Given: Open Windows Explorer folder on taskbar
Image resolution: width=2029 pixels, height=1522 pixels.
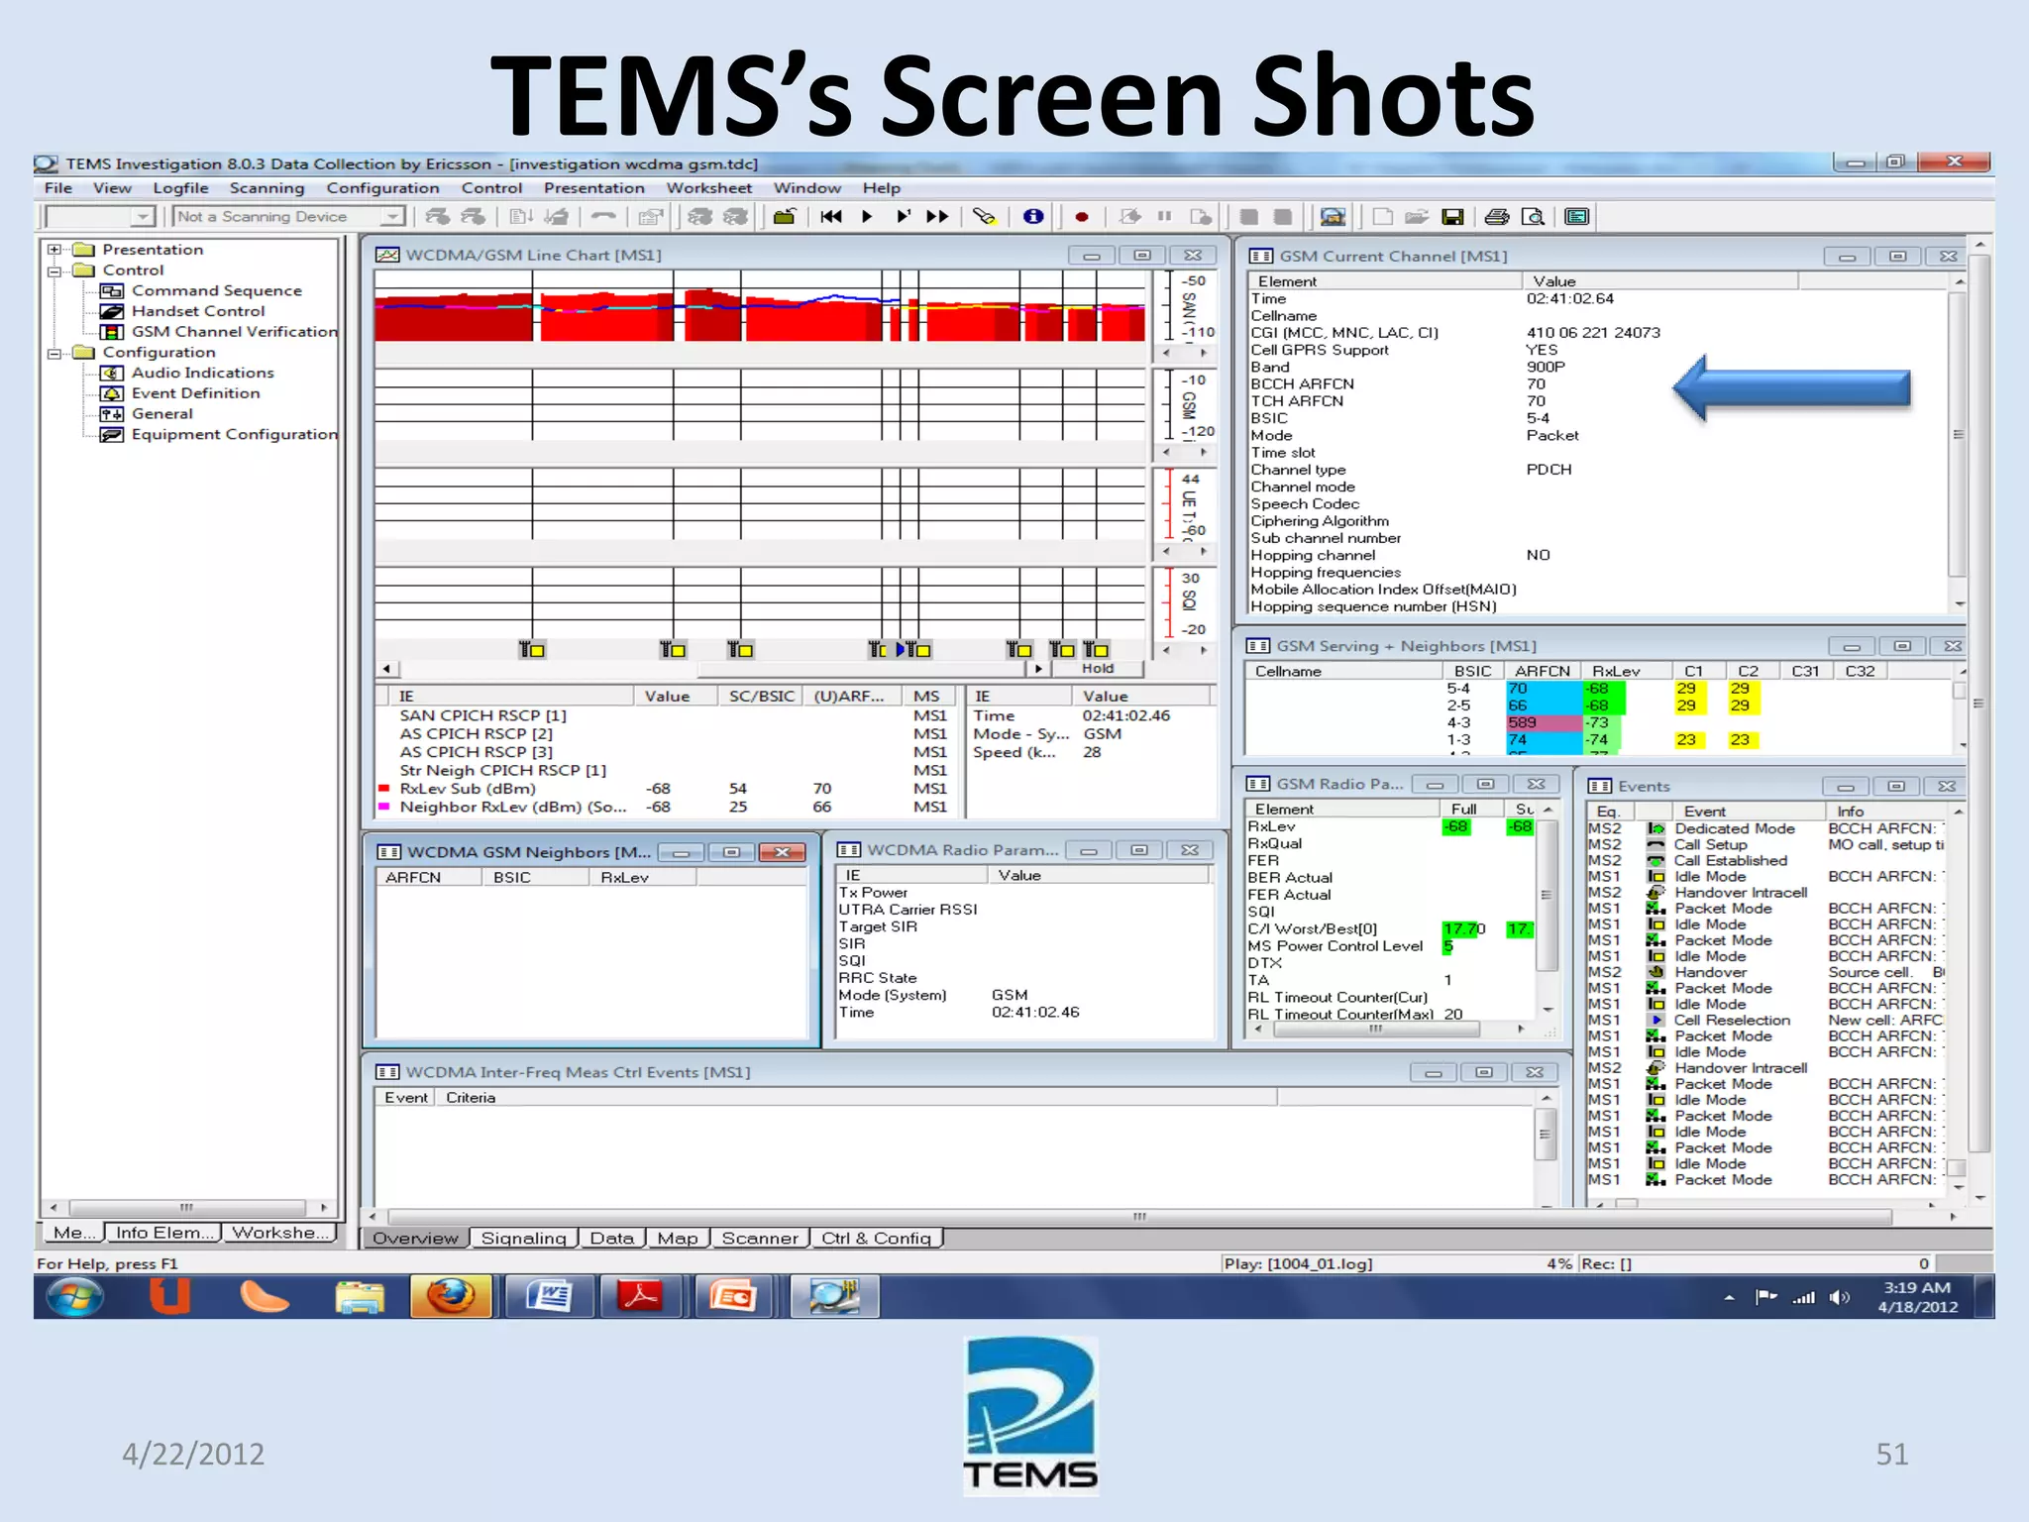Looking at the screenshot, I should [359, 1297].
